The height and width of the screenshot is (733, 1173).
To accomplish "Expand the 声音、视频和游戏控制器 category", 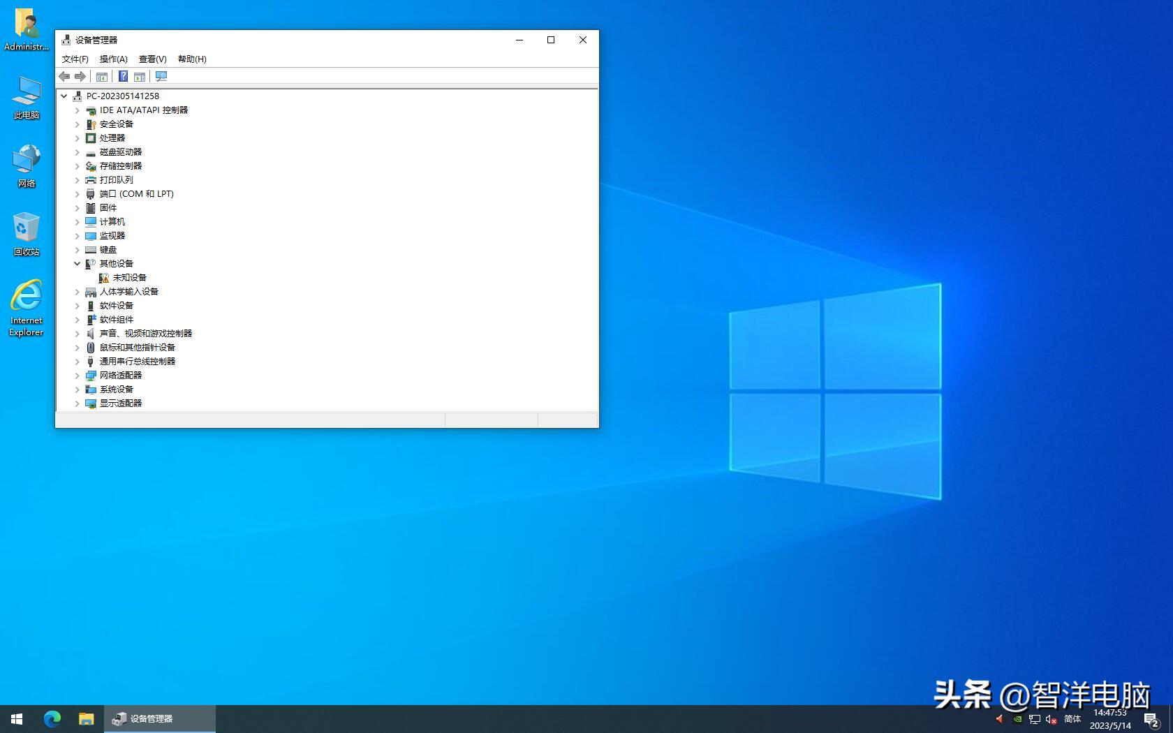I will [78, 334].
